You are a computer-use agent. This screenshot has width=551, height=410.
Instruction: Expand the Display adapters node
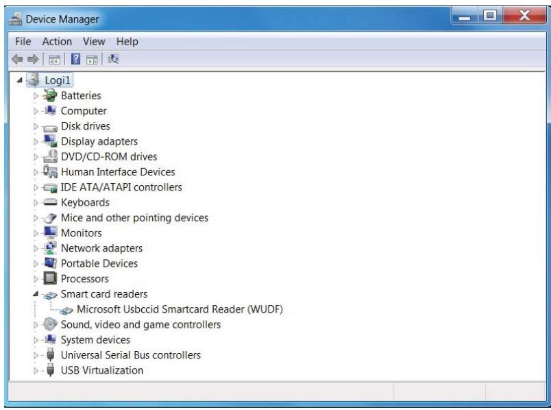point(36,142)
